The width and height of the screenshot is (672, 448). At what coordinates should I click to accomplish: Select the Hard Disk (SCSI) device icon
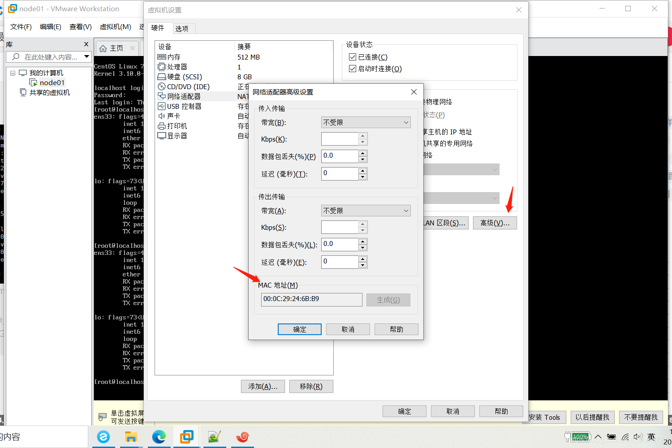pos(162,77)
